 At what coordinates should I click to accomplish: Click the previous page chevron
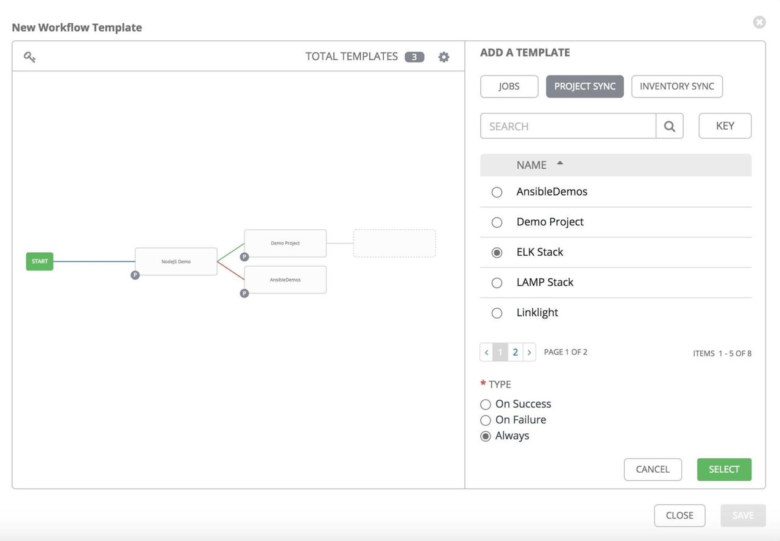tap(486, 352)
